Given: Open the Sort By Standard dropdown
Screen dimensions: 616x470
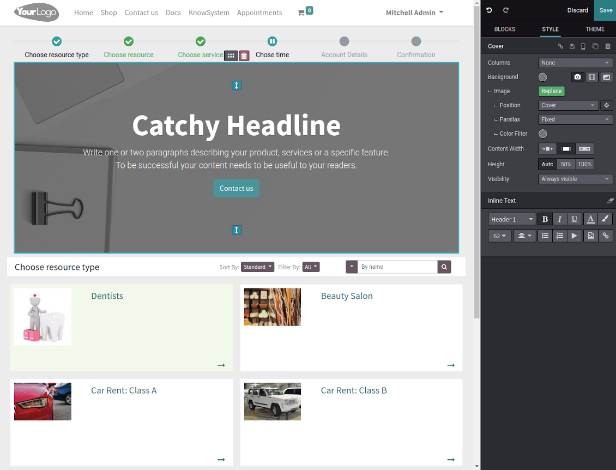Looking at the screenshot, I should (x=257, y=267).
